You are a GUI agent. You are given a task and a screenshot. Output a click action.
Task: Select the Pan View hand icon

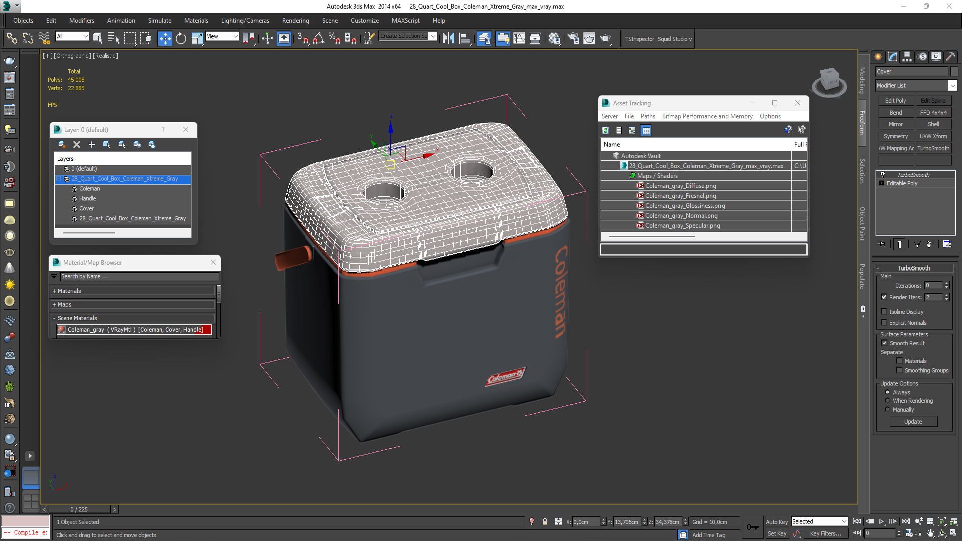930,533
